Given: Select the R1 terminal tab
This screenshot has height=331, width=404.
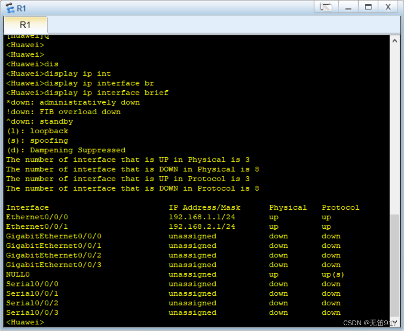Looking at the screenshot, I should pyautogui.click(x=25, y=25).
